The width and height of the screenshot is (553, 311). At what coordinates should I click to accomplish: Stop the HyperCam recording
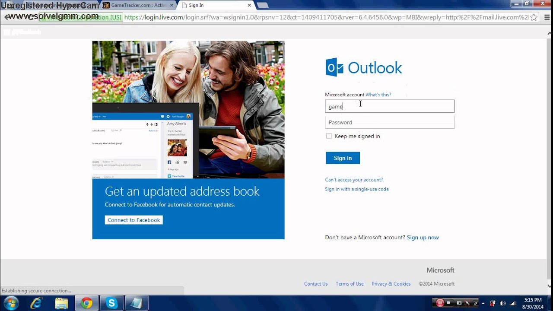(449, 303)
